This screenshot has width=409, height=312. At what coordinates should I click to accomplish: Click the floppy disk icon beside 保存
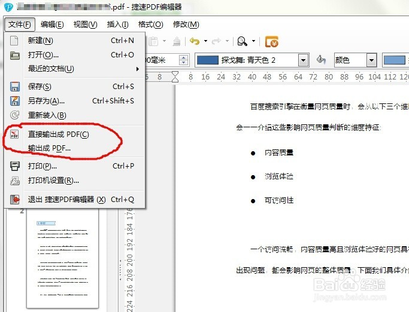coord(14,87)
